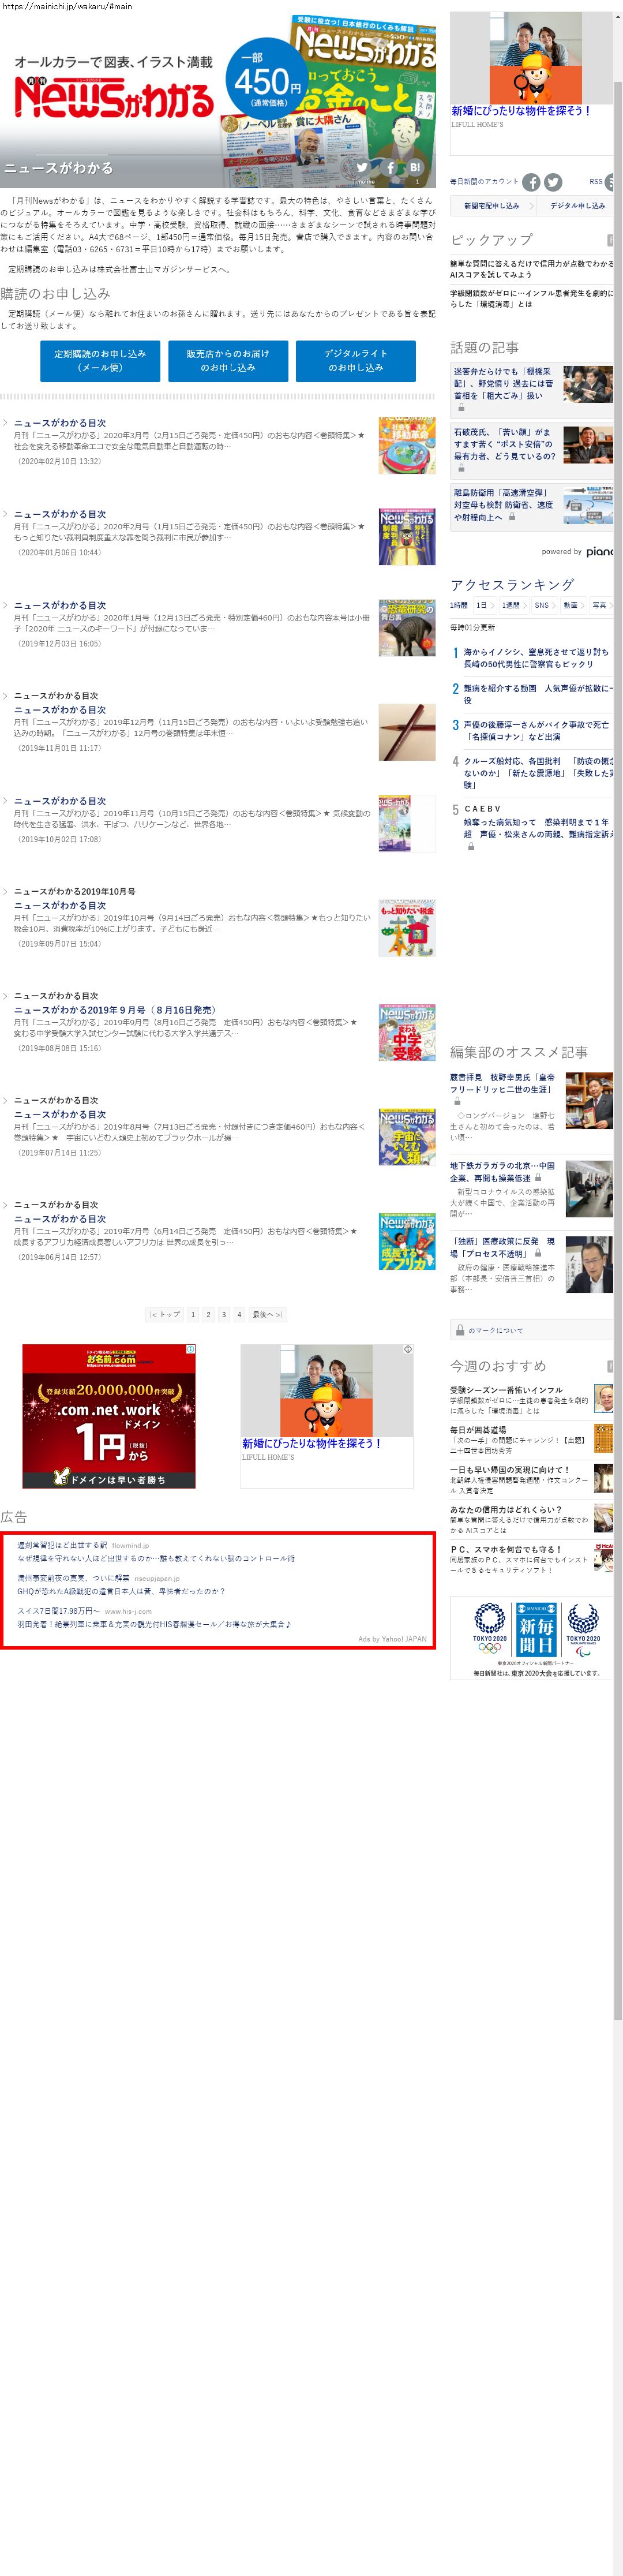Open ニュースがわかる2019年9月号(8月16日発売) link
Image resolution: width=623 pixels, height=2576 pixels.
(115, 1010)
